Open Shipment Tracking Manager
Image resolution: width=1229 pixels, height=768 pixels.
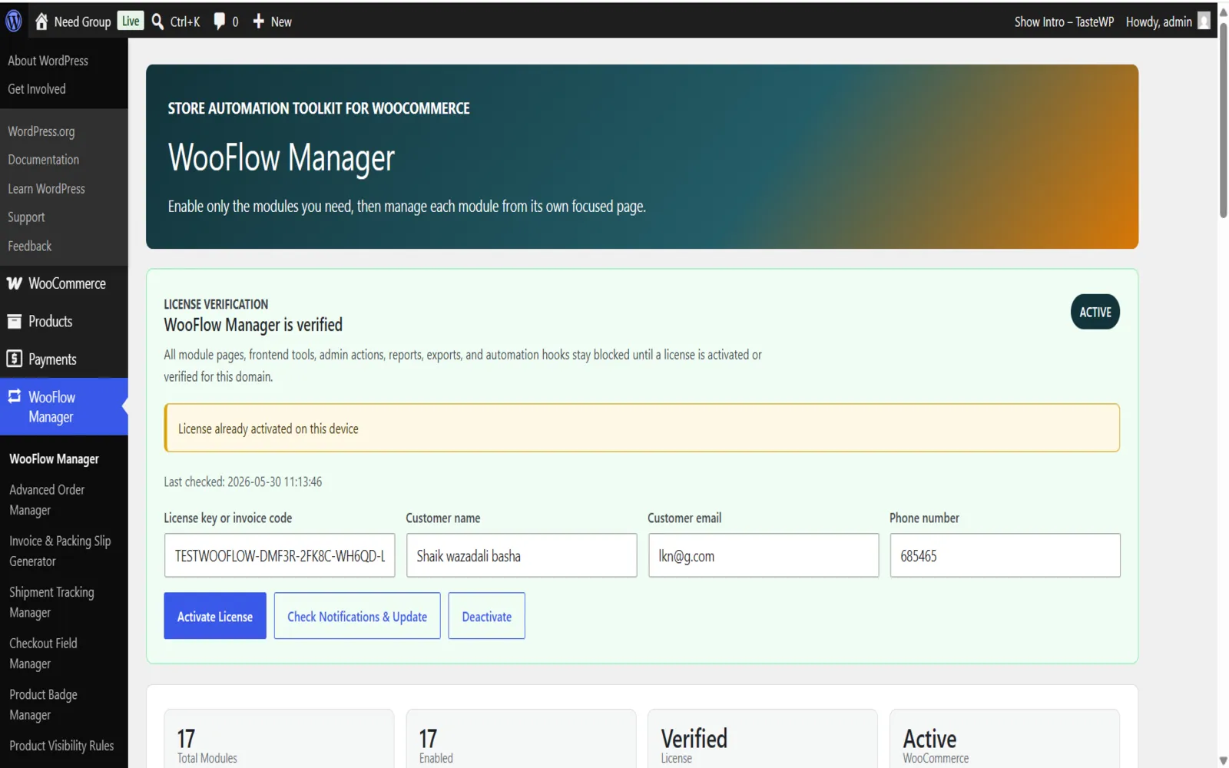coord(51,602)
